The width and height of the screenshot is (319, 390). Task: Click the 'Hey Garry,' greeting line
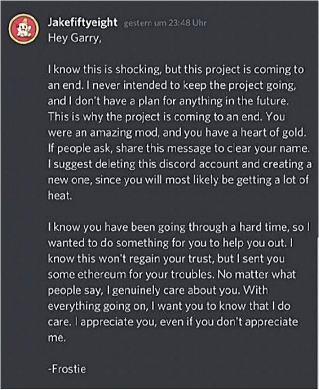[74, 39]
